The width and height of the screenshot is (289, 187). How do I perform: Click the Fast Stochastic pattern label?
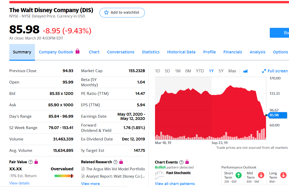click(x=178, y=173)
